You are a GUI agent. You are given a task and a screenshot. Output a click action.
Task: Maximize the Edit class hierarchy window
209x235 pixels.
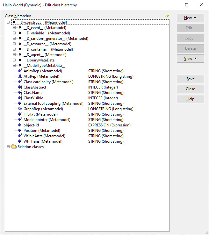point(187,5)
